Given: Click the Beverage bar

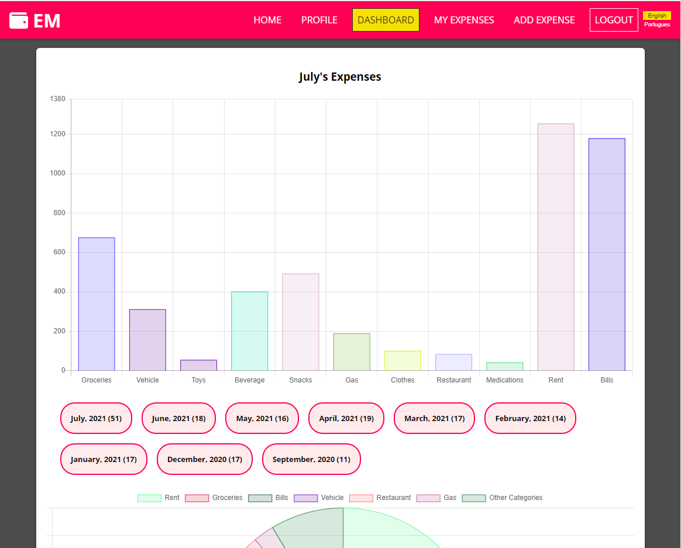Looking at the screenshot, I should pos(250,331).
